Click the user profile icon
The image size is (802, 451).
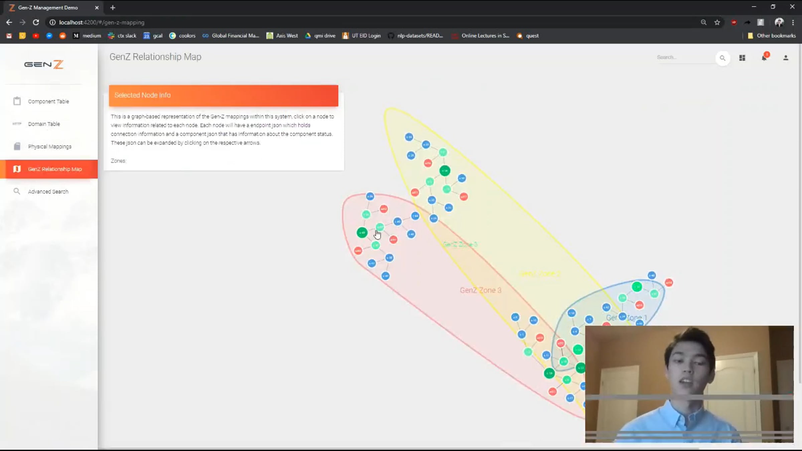786,58
